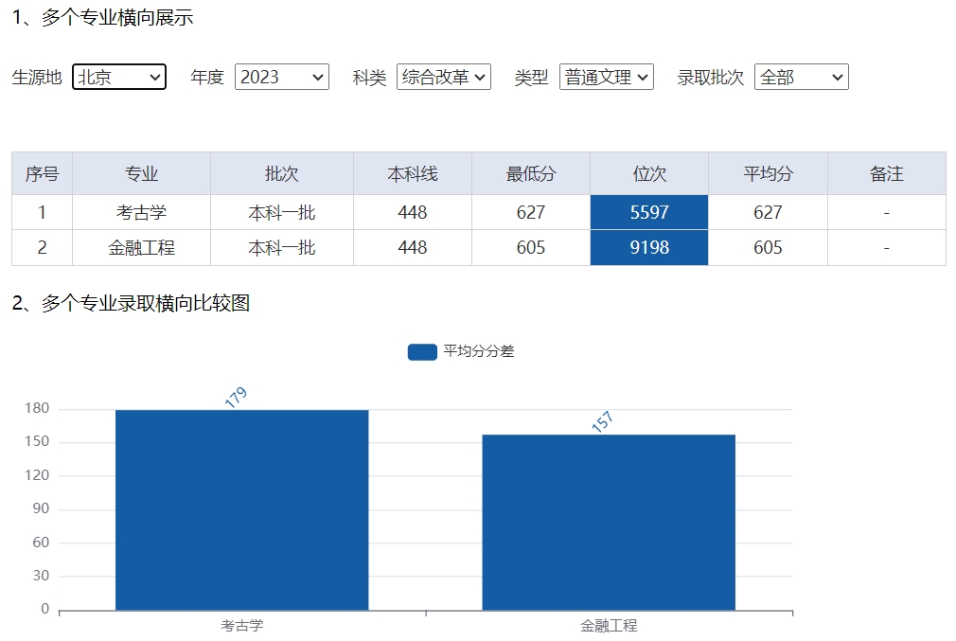Click the 考古学 x-axis label
The image size is (956, 641).
[x=242, y=626]
